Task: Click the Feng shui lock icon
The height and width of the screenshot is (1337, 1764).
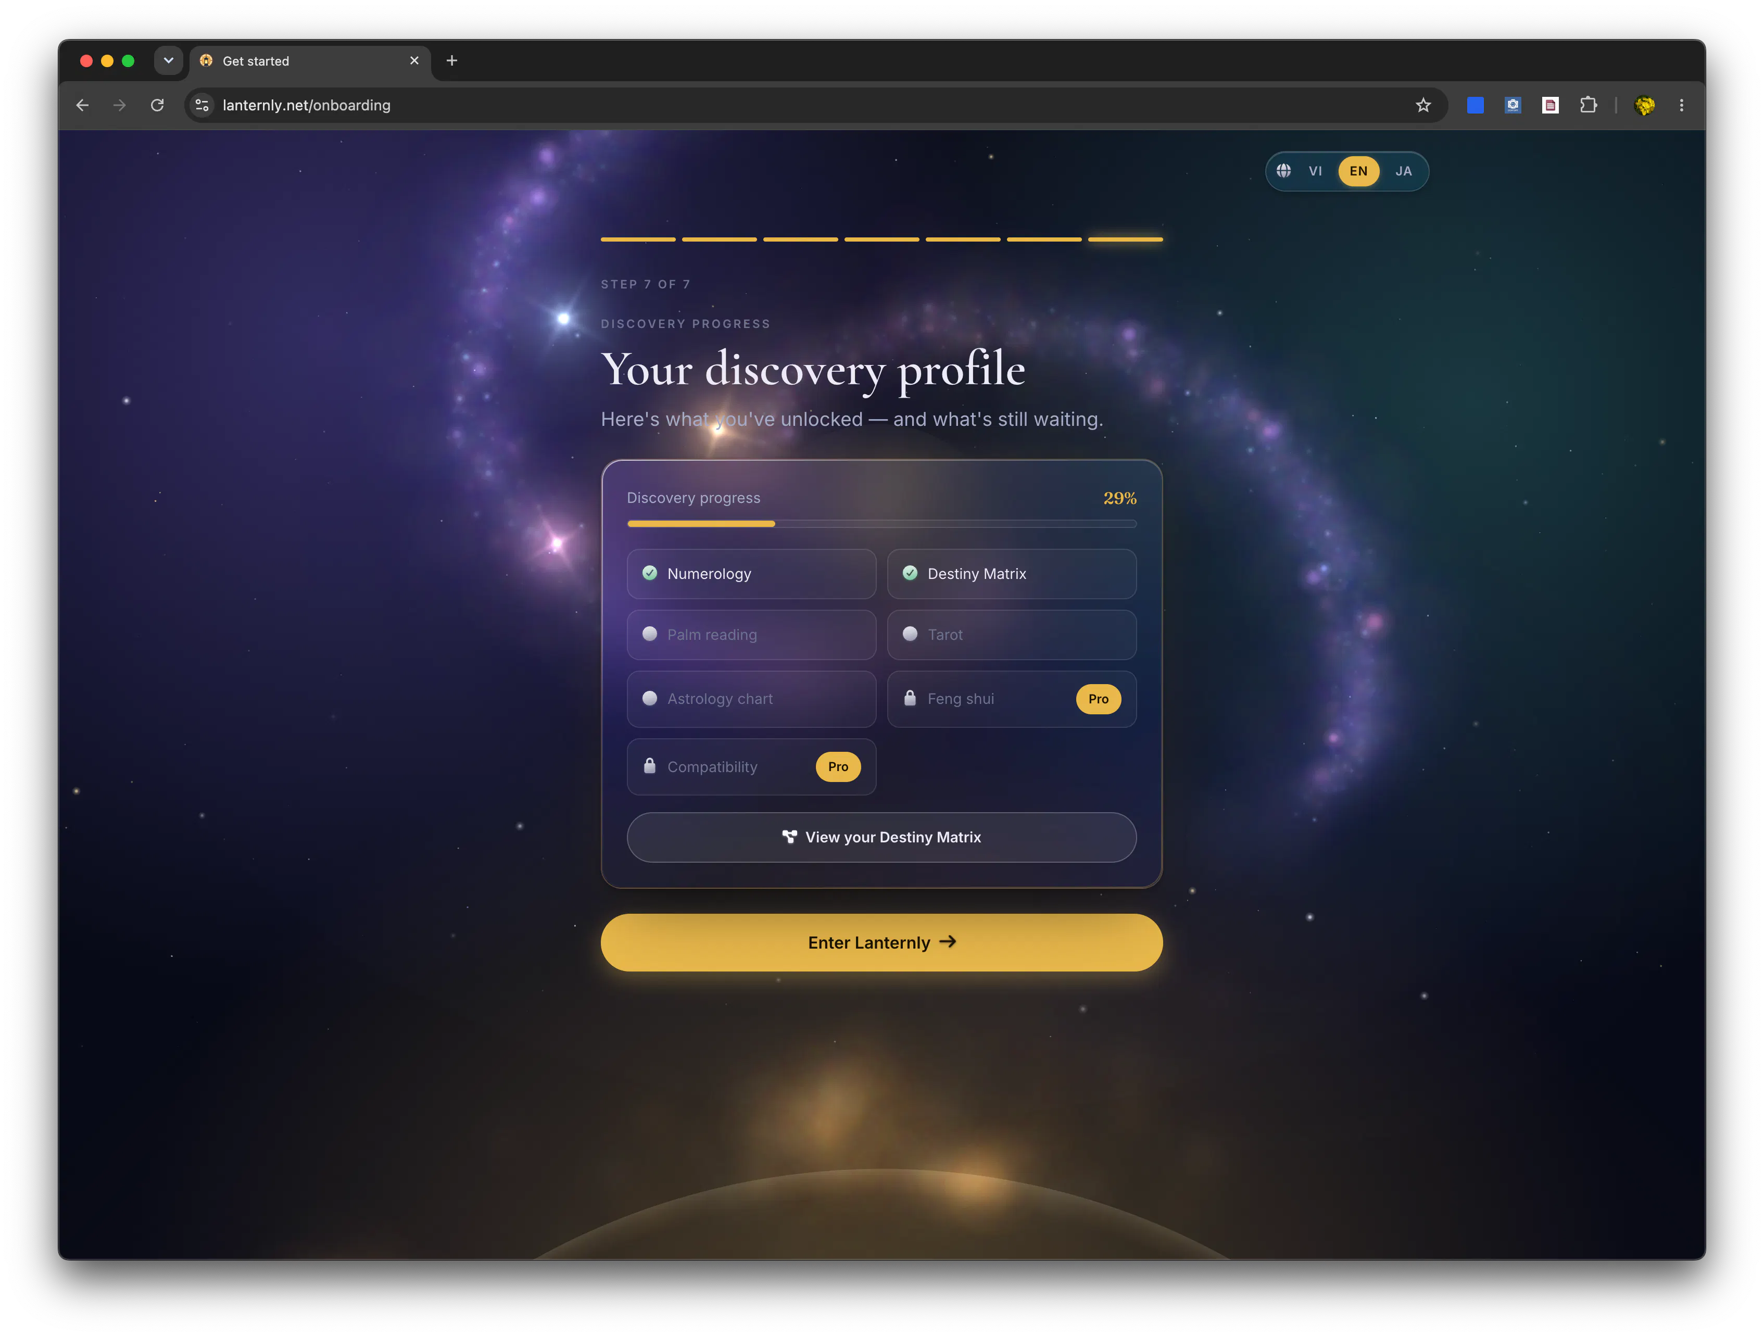Action: point(909,698)
